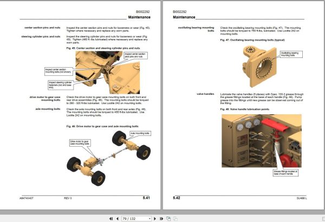
Task: Click the 'axle mounting bolts' side heading
Action: (x=48, y=109)
